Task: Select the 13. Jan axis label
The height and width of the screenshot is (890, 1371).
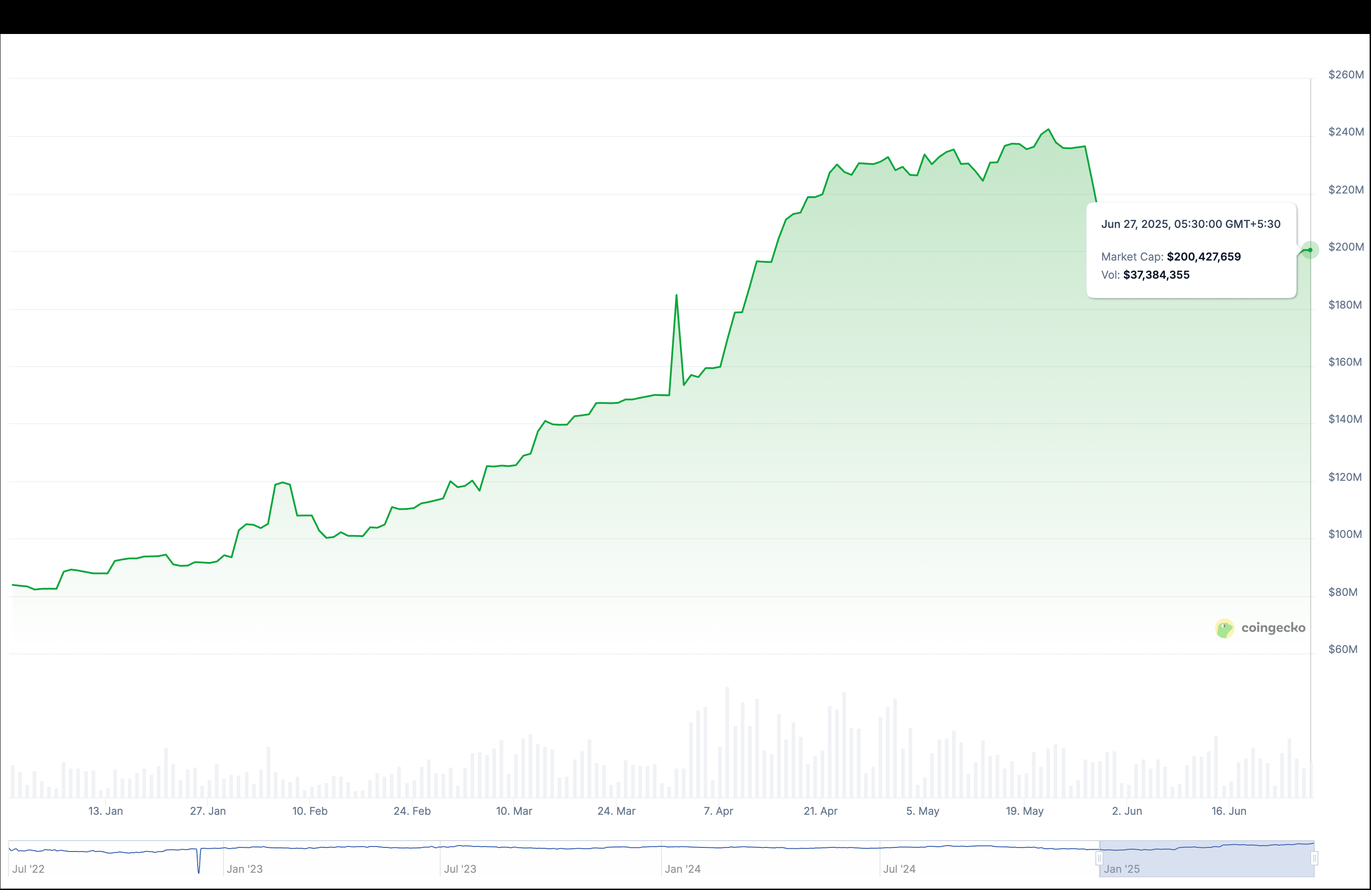Action: [106, 811]
